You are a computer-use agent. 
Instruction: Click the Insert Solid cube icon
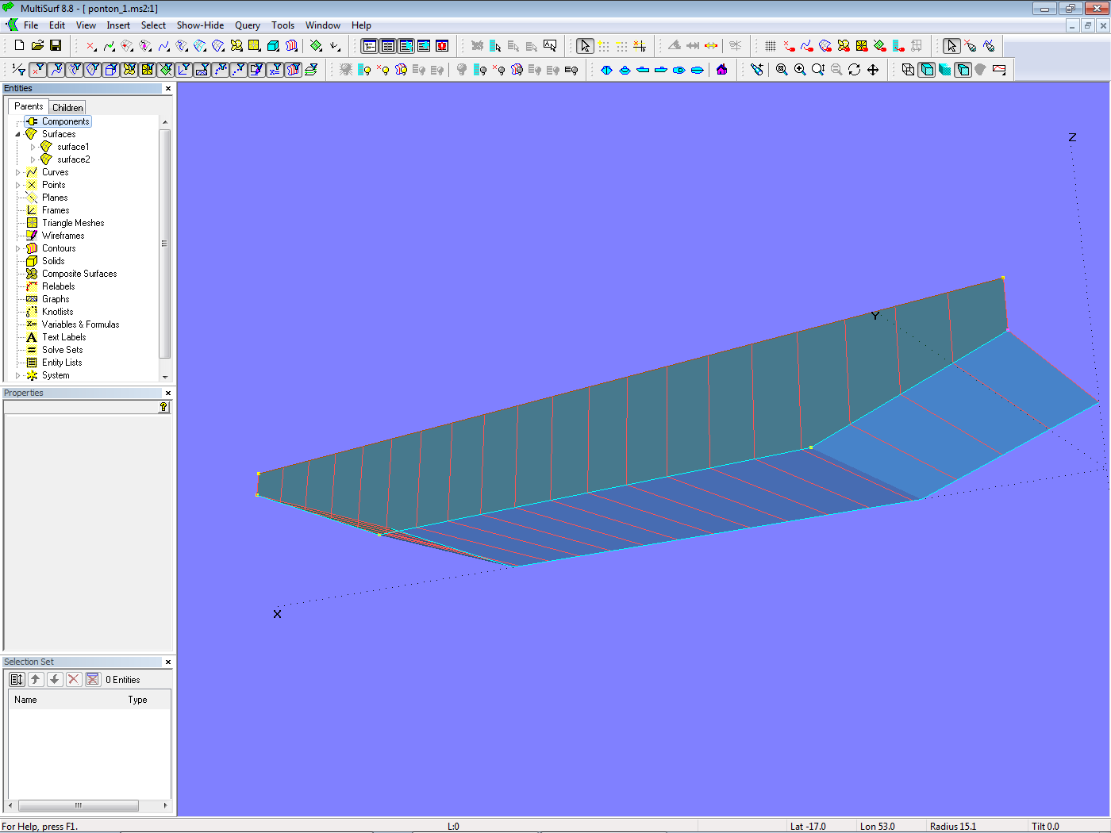pyautogui.click(x=273, y=46)
